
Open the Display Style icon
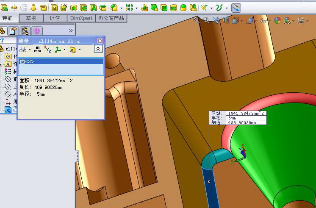point(249,20)
